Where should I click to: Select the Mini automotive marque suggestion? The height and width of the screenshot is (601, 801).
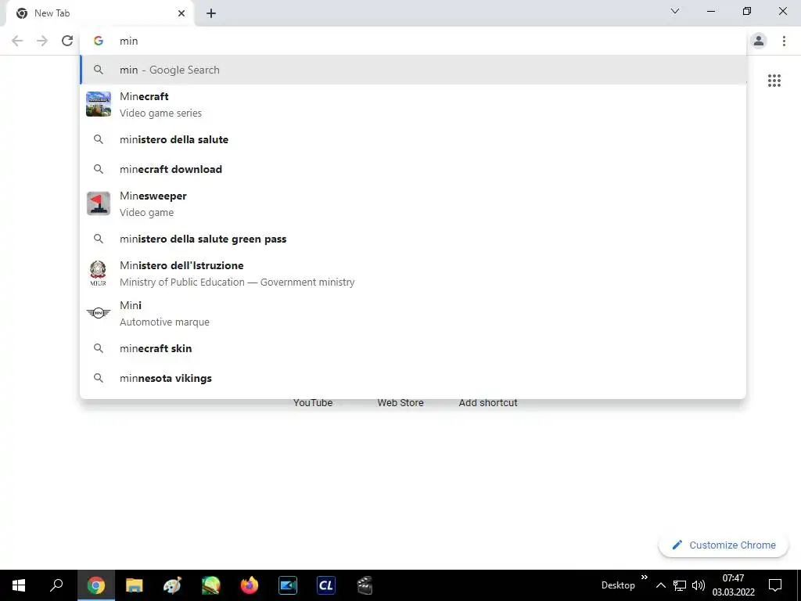tap(413, 313)
